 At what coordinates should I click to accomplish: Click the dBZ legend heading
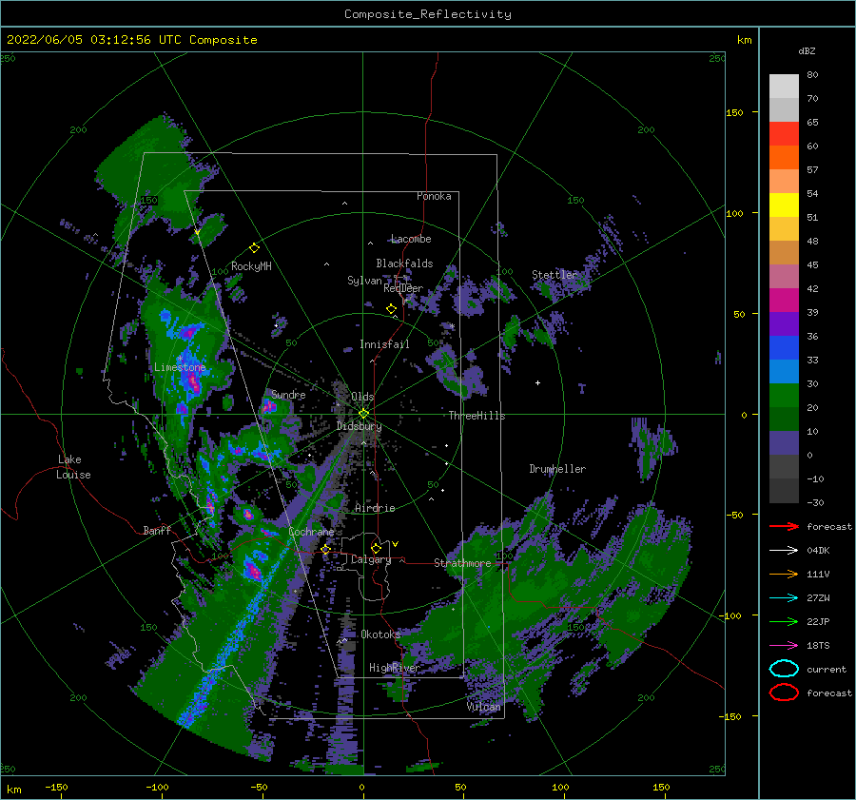[x=807, y=50]
